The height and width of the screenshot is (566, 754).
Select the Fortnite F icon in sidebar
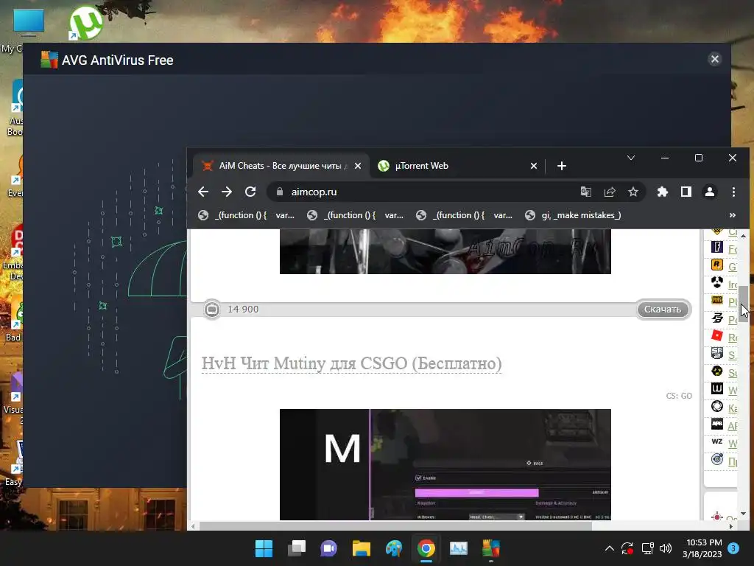point(717,248)
